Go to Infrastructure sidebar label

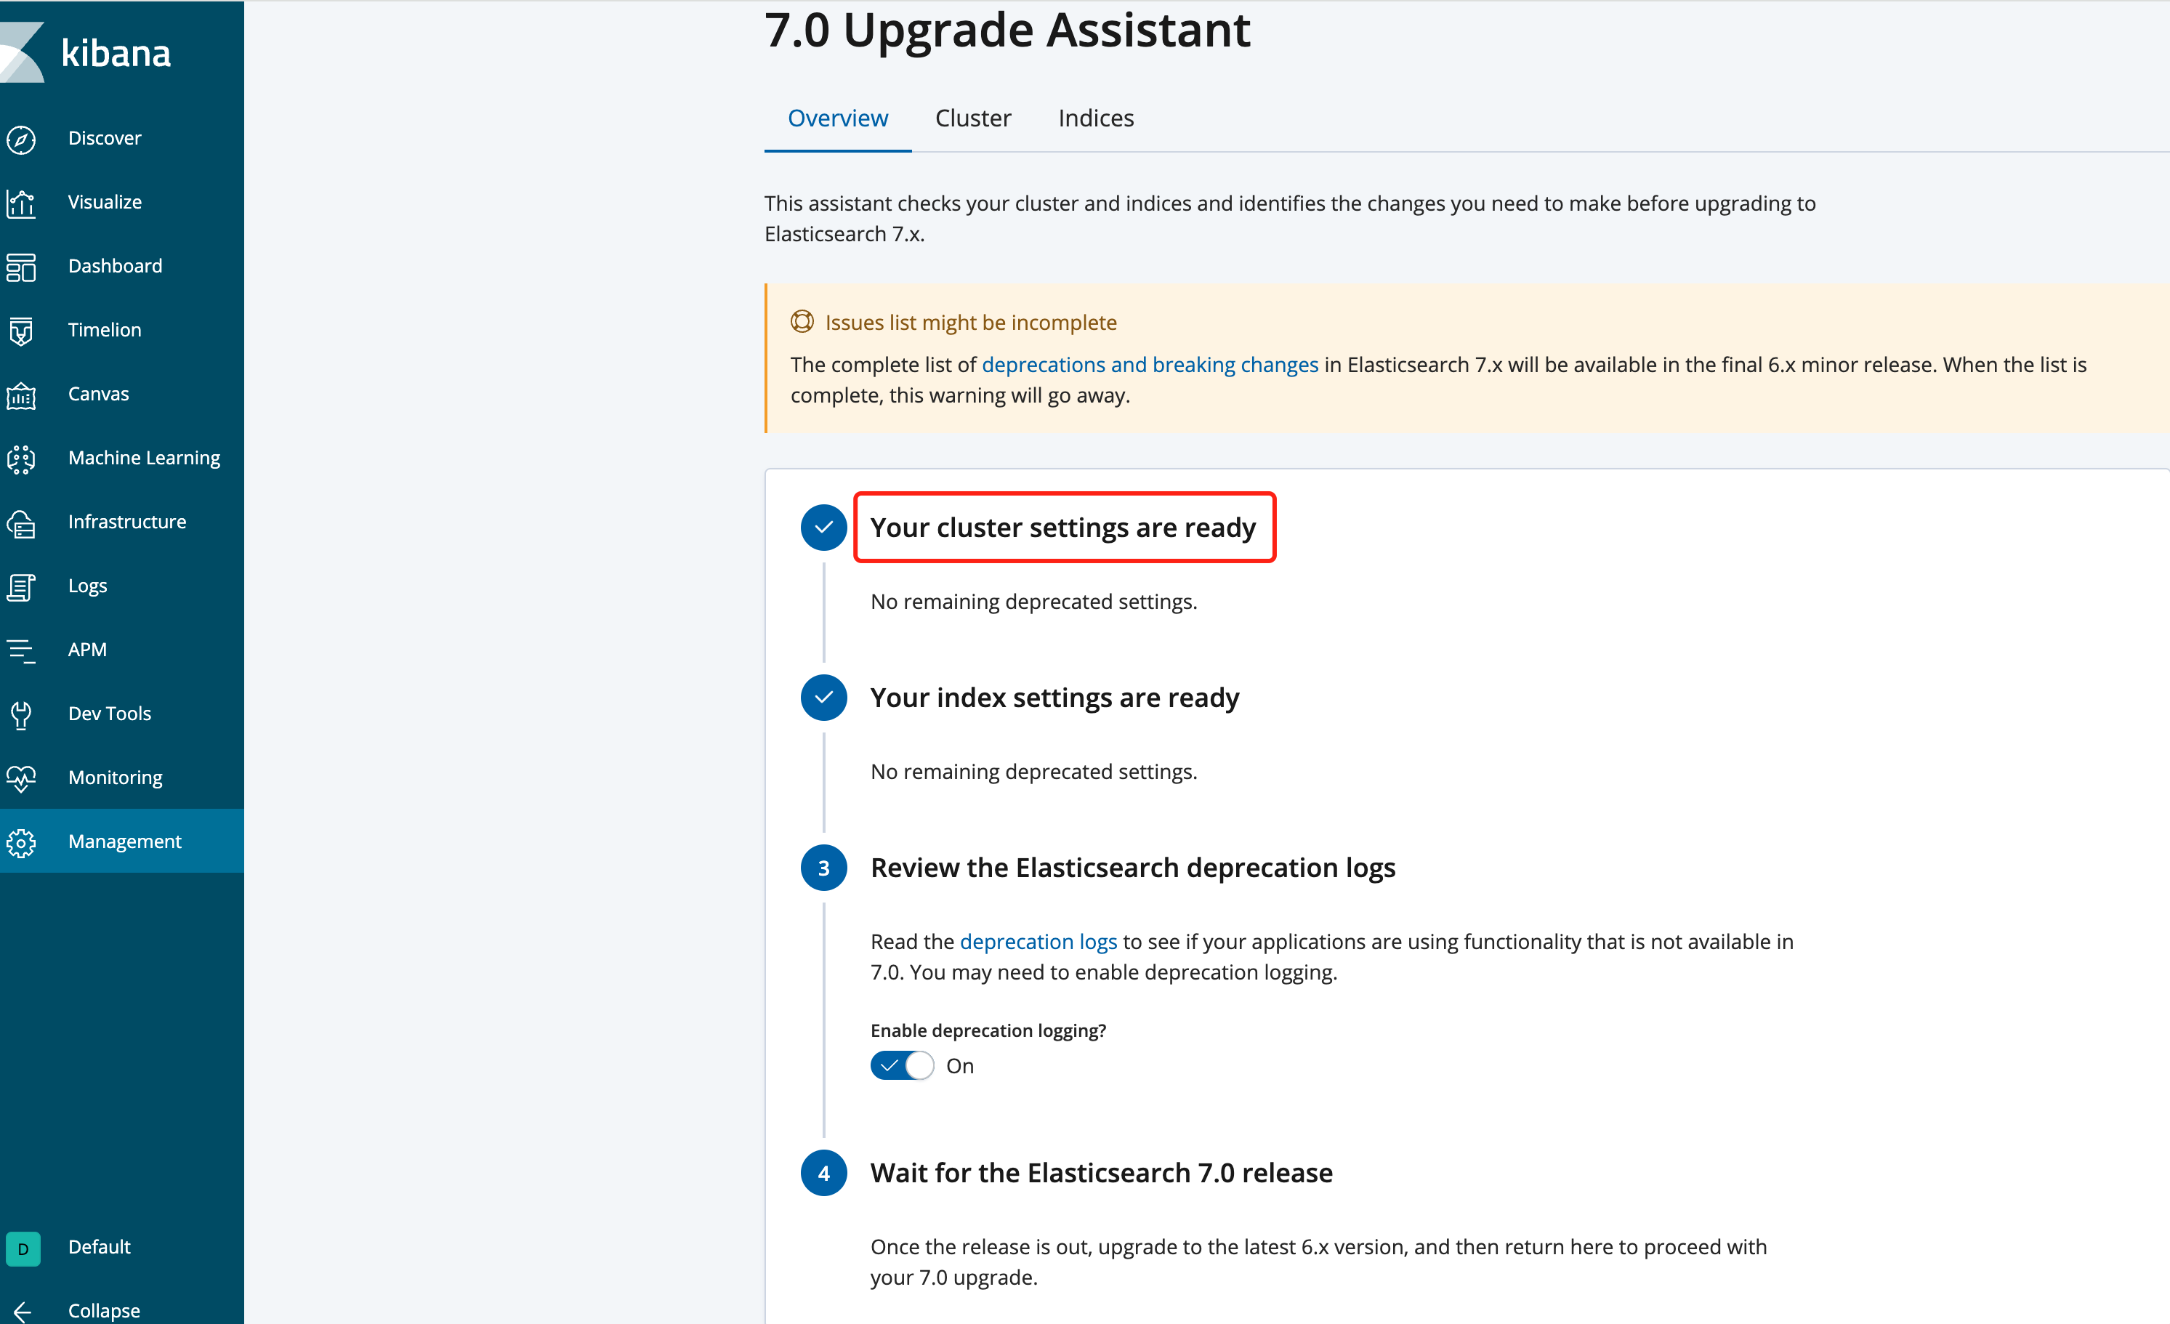click(x=127, y=522)
